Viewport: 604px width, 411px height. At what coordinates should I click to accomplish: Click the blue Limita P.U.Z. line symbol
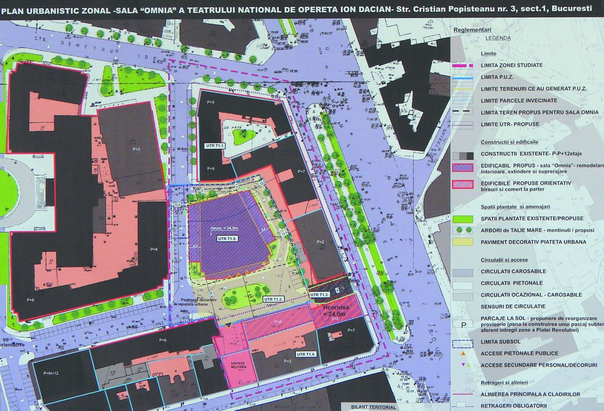point(463,77)
